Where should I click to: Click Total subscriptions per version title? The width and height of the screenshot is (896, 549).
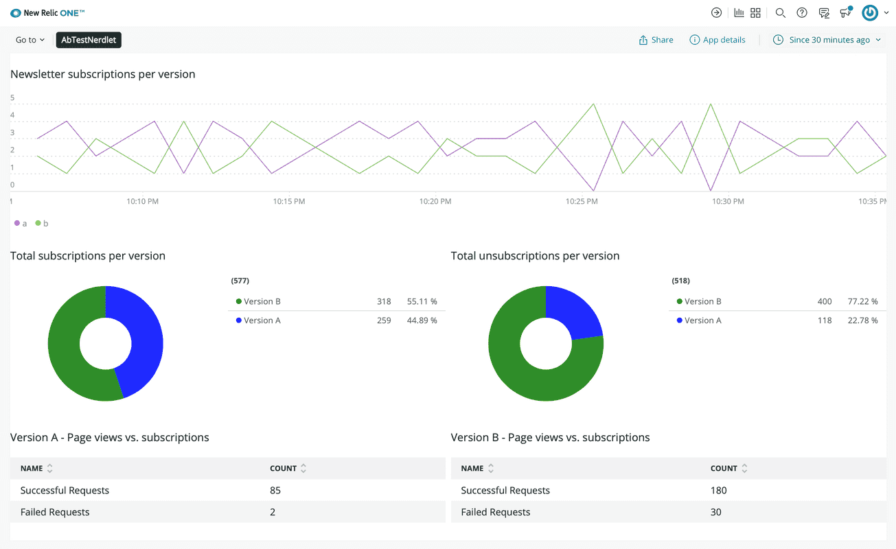tap(88, 256)
